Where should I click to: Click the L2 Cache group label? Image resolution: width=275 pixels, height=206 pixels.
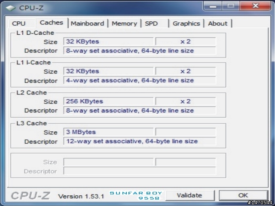click(31, 93)
